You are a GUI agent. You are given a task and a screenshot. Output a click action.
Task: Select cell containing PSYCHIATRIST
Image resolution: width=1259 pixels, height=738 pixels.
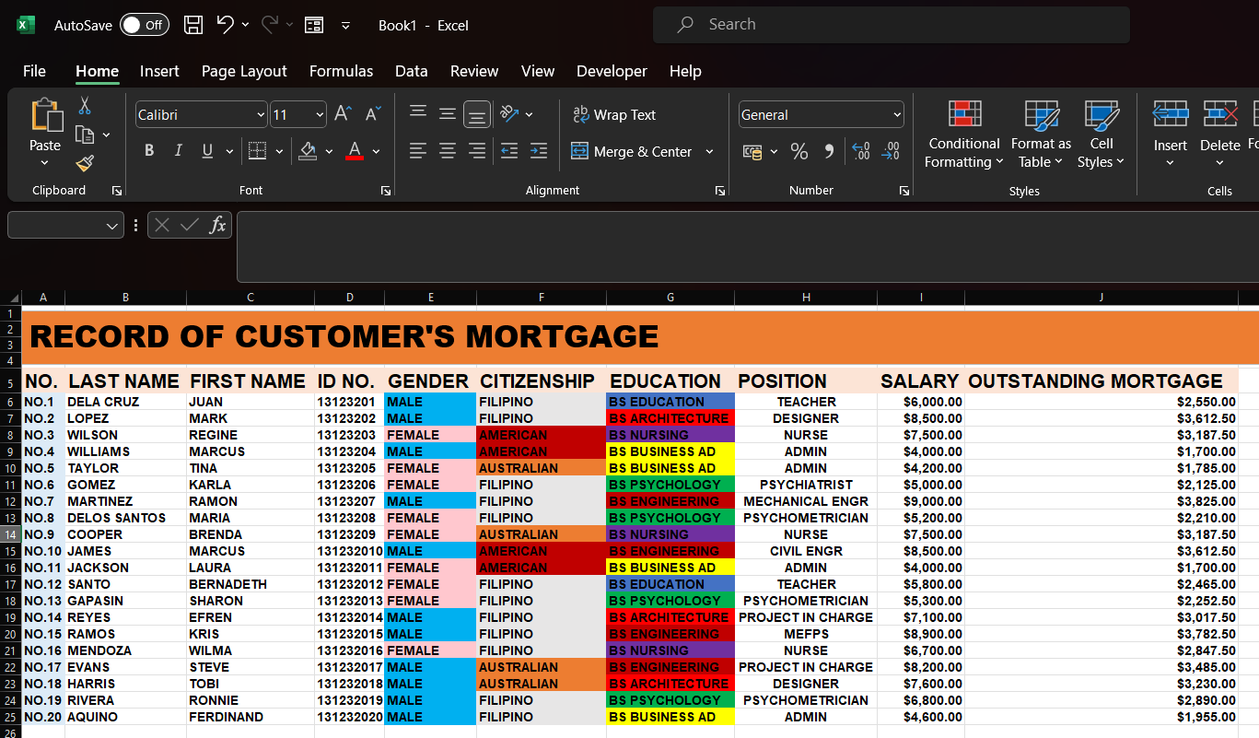tap(806, 485)
